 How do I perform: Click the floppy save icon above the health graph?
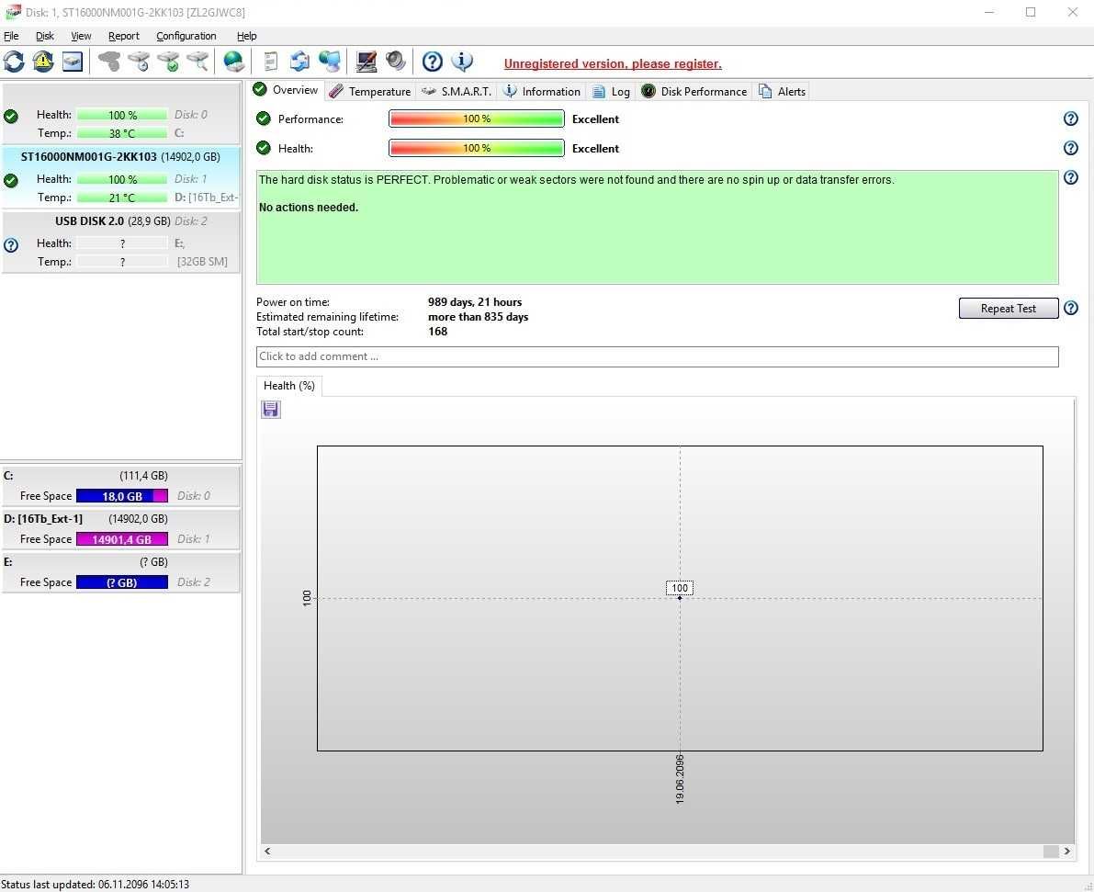271,410
